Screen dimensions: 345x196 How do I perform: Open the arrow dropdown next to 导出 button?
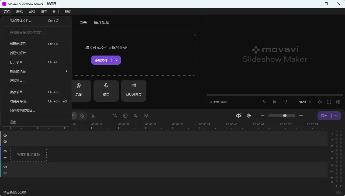point(336,116)
